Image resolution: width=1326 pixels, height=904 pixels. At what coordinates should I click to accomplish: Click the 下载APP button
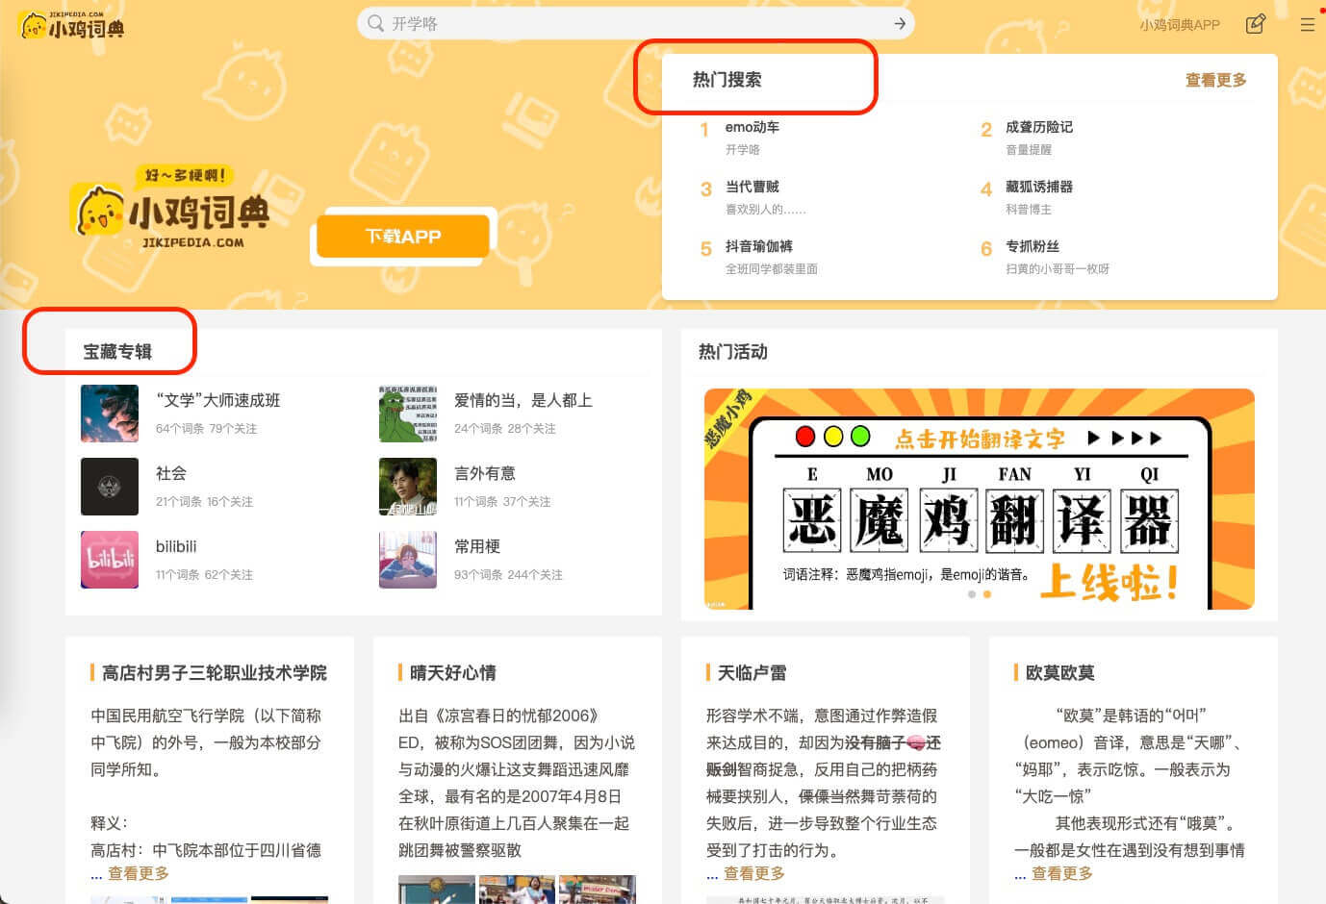pyautogui.click(x=403, y=237)
